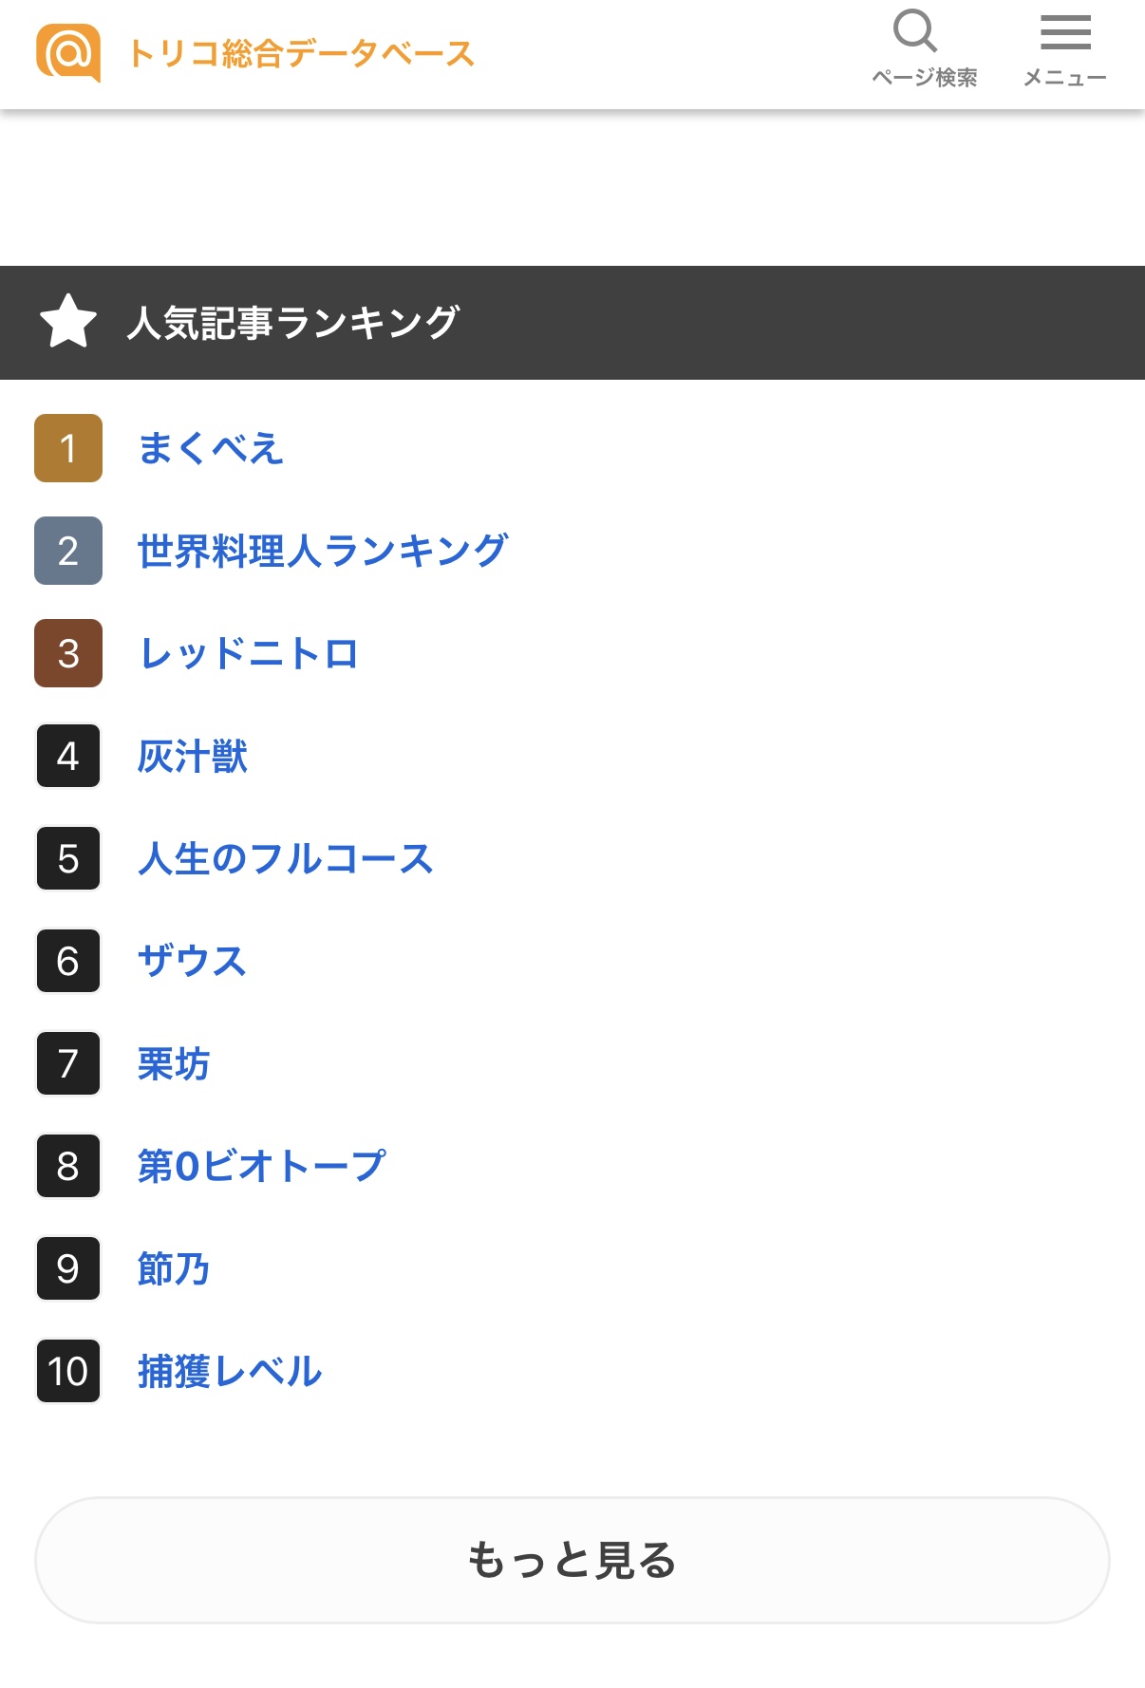Click the black rank 10 badge
Screen dimensions: 1145x1688
(68, 1371)
